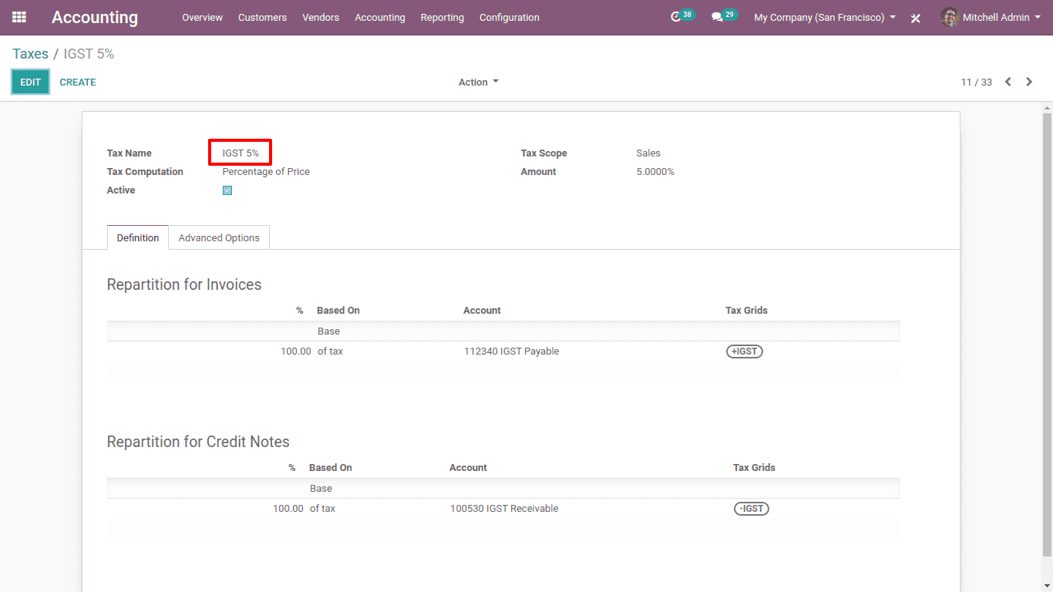This screenshot has width=1053, height=592.
Task: Click the Repartition for Credit Notes heading
Action: point(198,442)
